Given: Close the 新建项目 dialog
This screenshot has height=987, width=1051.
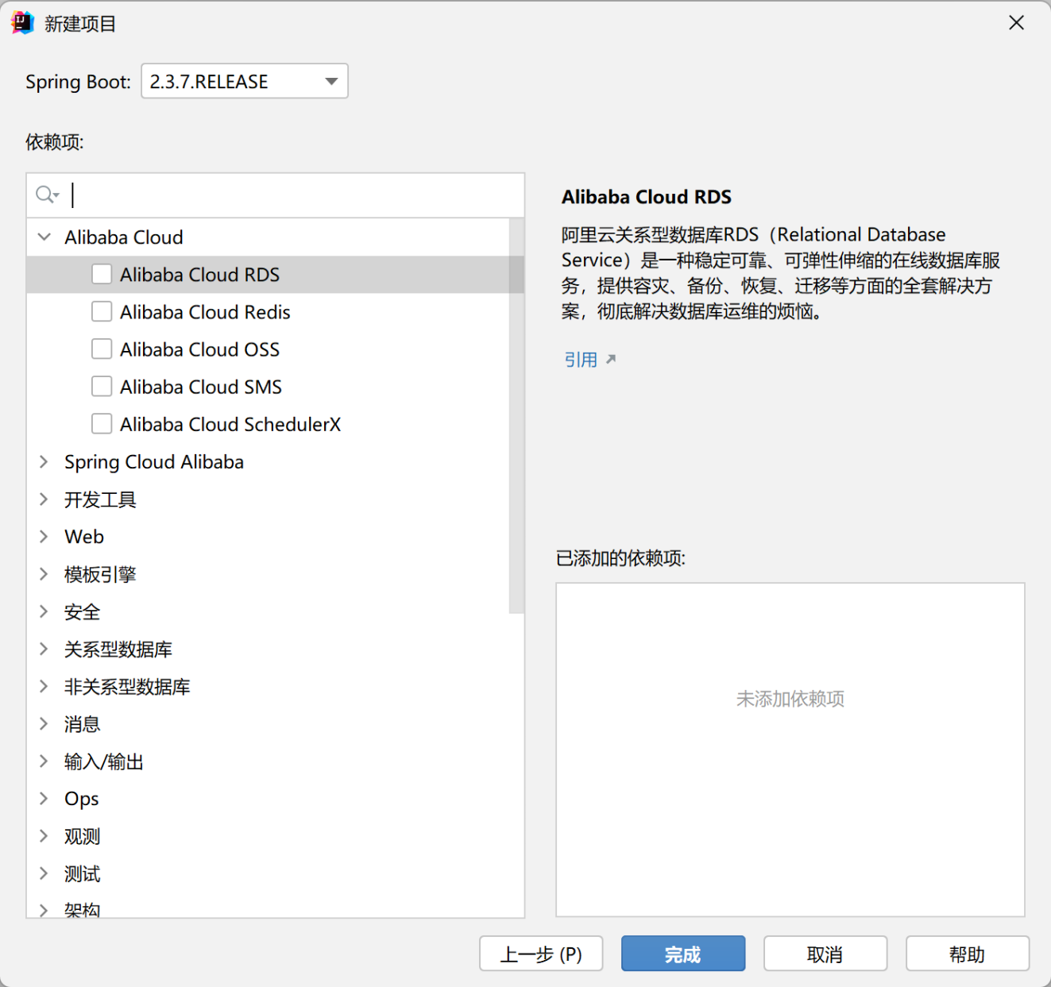Looking at the screenshot, I should coord(1016,23).
